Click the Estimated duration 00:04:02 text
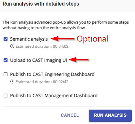The image size is (135, 124). (42, 46)
